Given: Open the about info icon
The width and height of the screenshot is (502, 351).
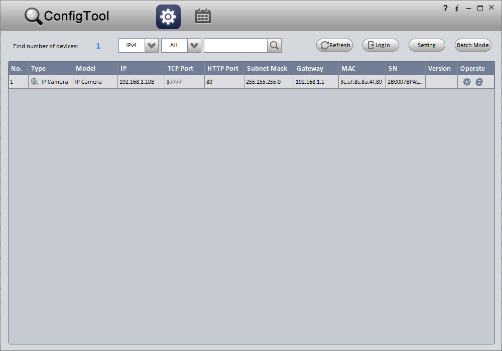Looking at the screenshot, I should pos(457,8).
